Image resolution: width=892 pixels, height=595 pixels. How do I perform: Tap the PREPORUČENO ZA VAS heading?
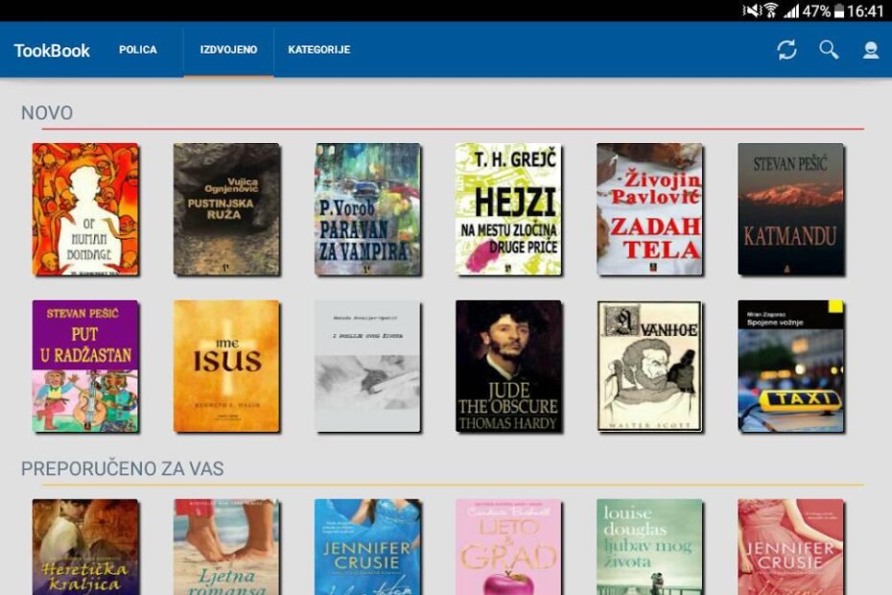tap(123, 468)
